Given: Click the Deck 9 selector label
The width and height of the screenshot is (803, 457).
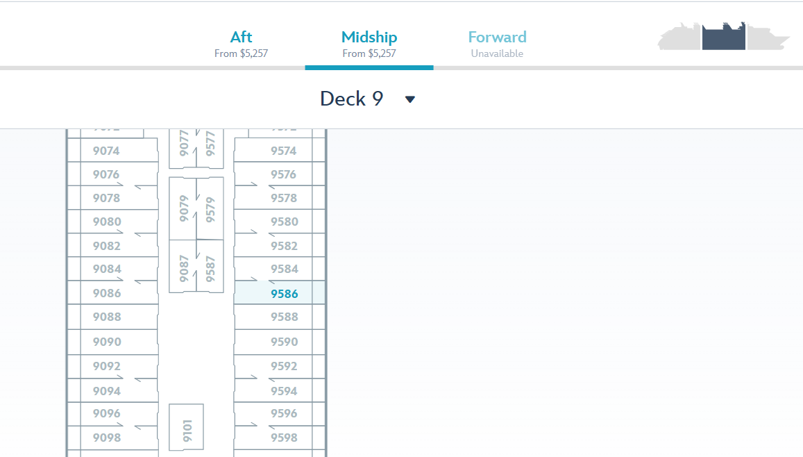Looking at the screenshot, I should pyautogui.click(x=351, y=99).
